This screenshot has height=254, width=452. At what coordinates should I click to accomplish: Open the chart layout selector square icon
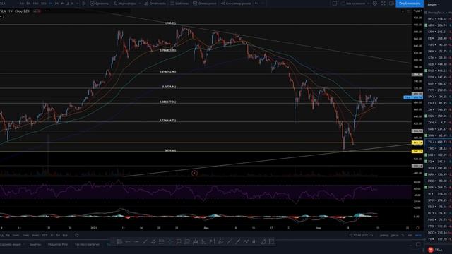click(x=335, y=4)
